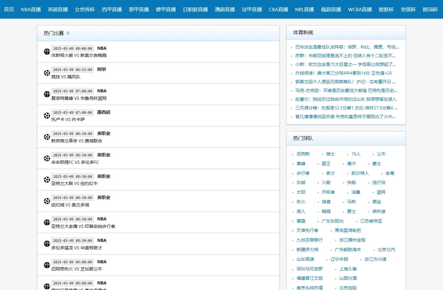Click the basketball icon for 迈阿密热火 VS 芝加哥公牛
The image size is (443, 290).
coord(47,265)
